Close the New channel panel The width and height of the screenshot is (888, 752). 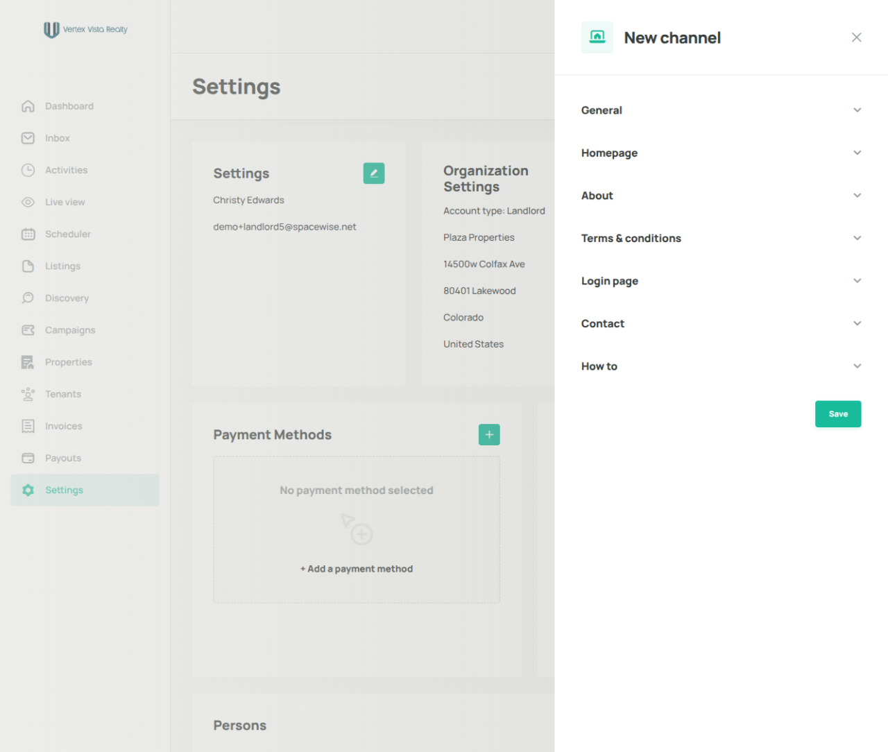point(857,37)
